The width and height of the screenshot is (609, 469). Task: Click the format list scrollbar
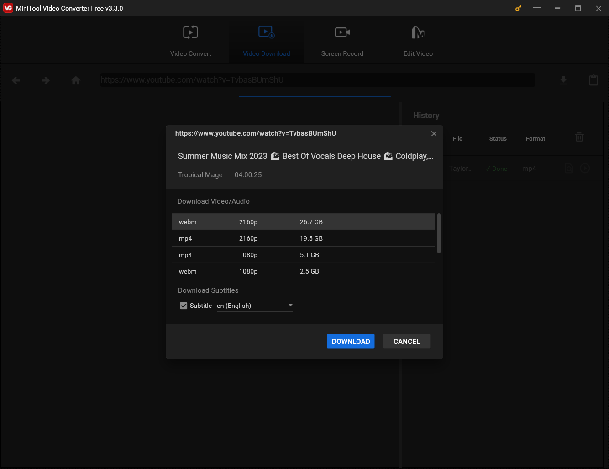[x=439, y=233]
